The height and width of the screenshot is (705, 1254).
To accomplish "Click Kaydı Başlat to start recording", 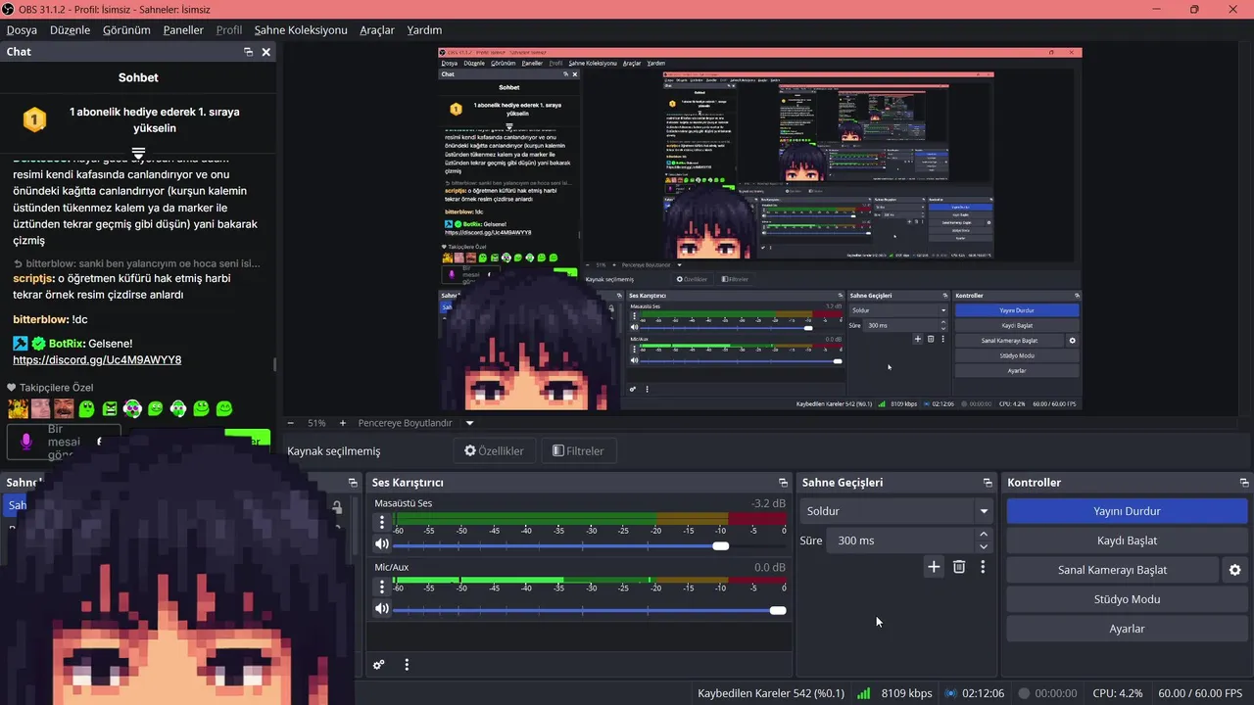I will pos(1127,540).
